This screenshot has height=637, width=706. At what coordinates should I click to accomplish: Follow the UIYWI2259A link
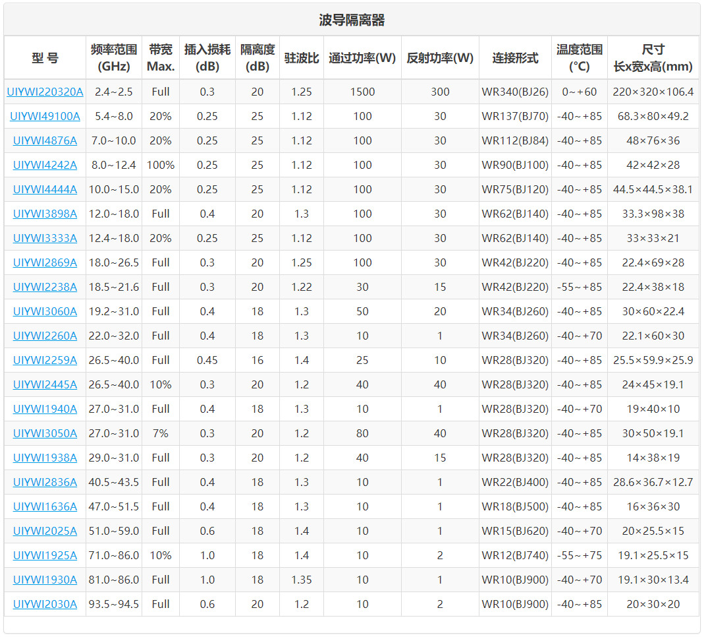pyautogui.click(x=45, y=360)
